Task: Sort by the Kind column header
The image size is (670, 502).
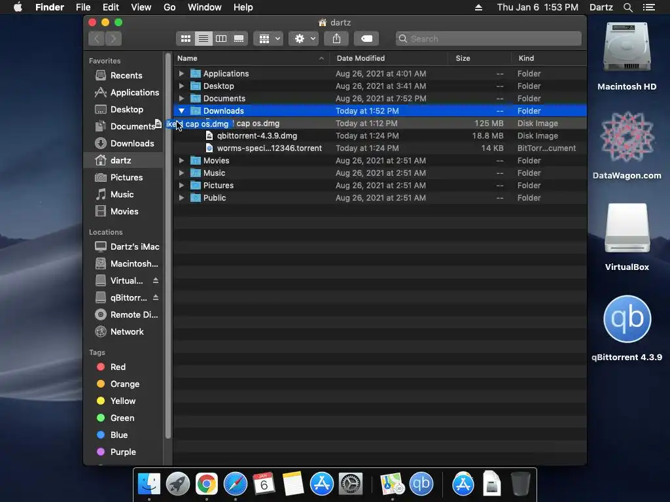Action: click(549, 58)
